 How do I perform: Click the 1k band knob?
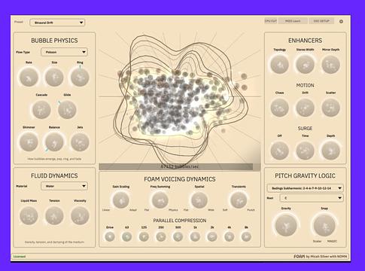point(195,236)
